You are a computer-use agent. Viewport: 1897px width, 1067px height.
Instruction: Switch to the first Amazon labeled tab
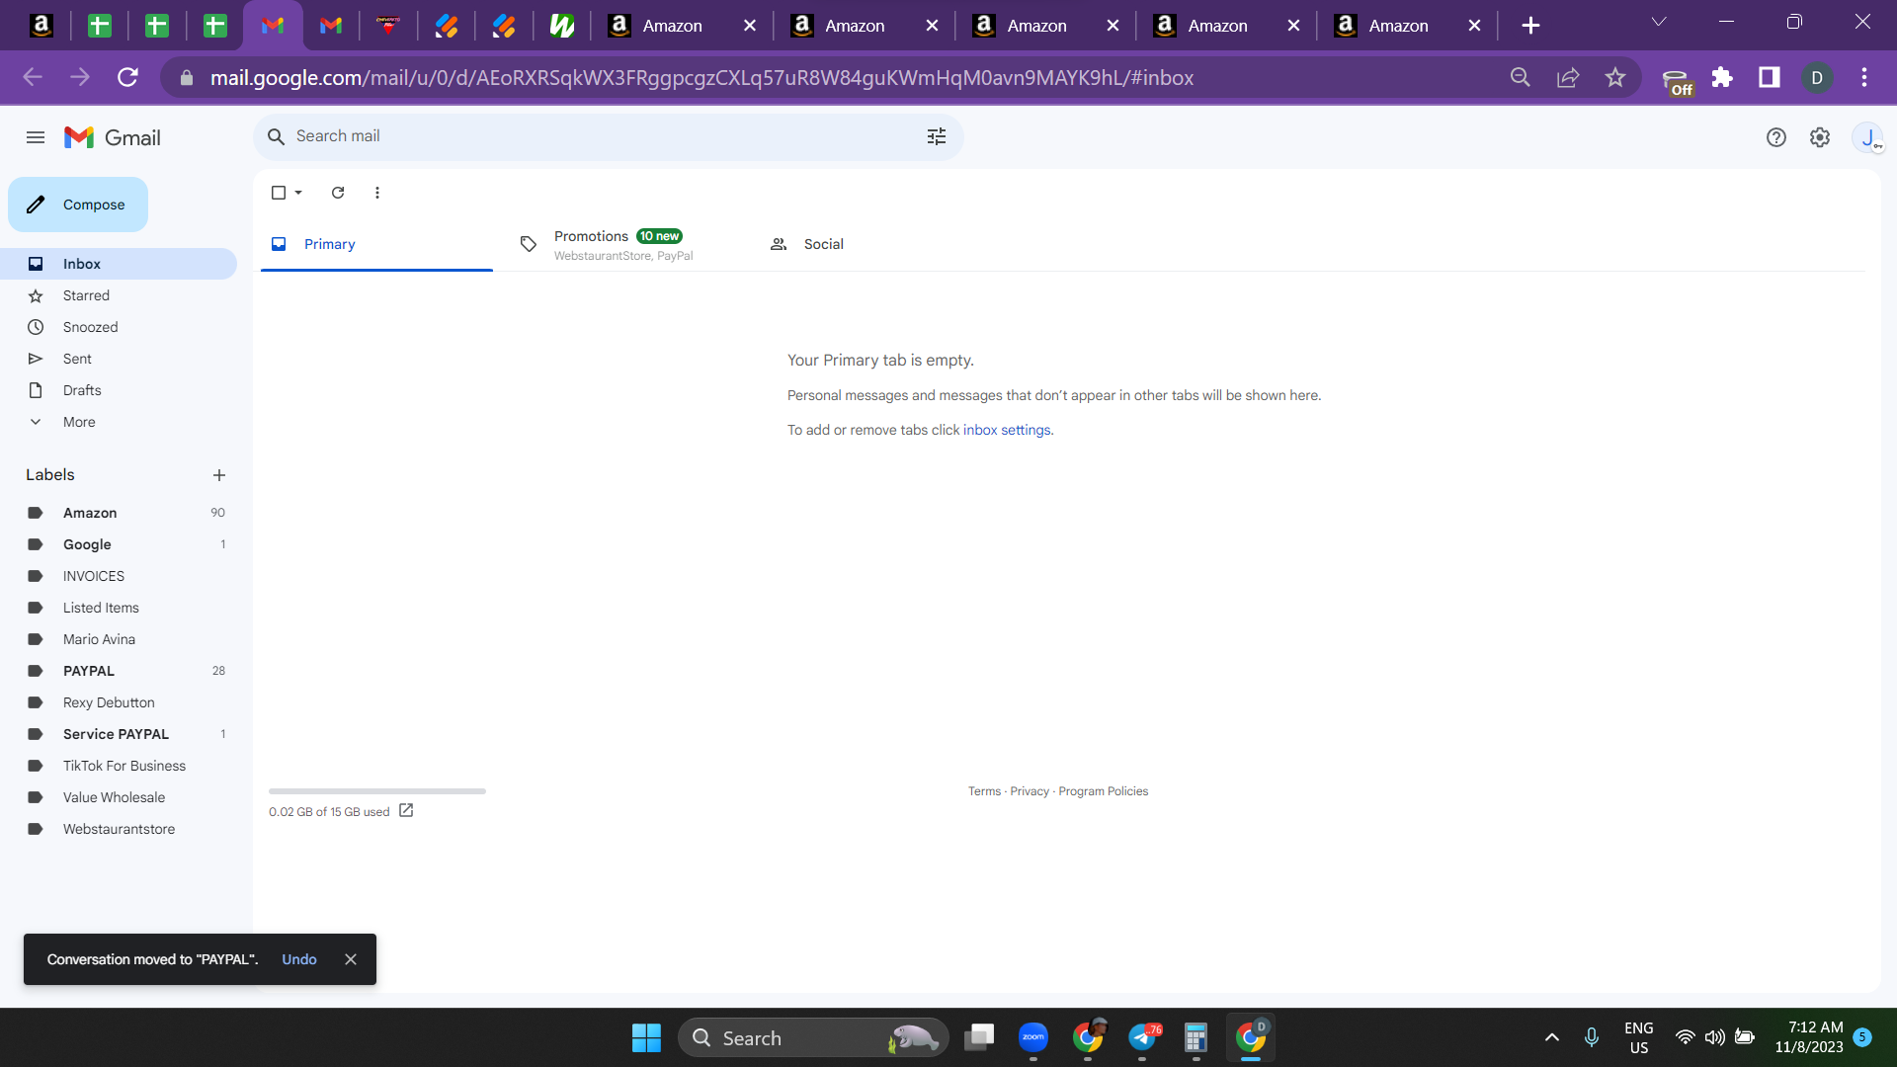point(682,26)
